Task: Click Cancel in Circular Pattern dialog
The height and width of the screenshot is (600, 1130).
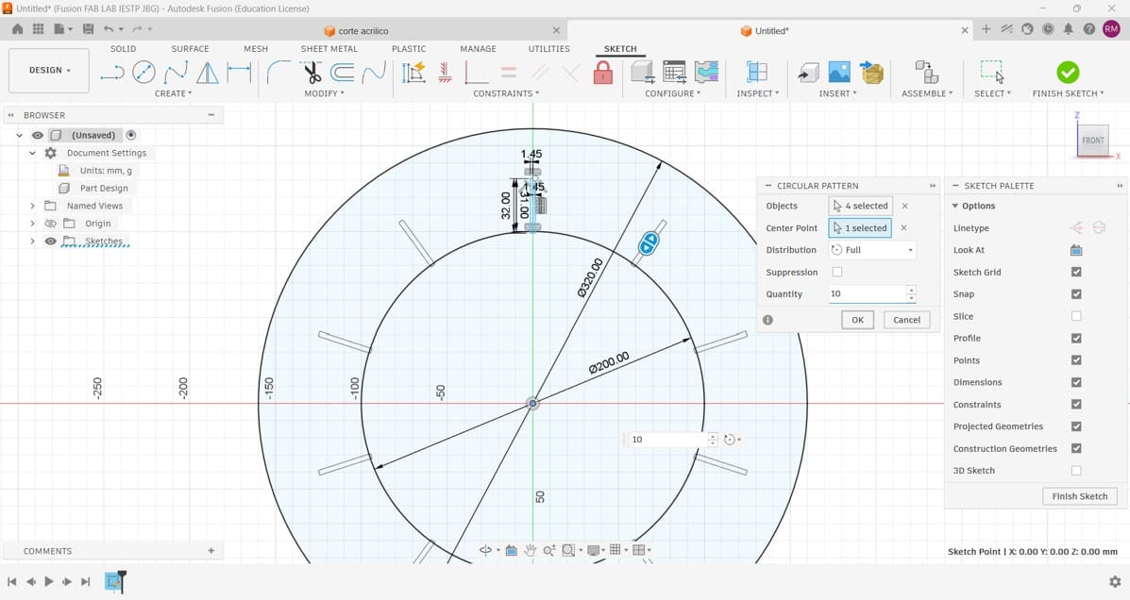Action: point(906,320)
